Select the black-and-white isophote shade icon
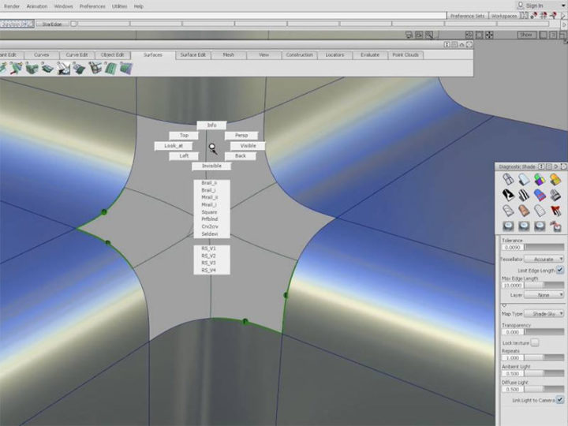The height and width of the screenshot is (426, 568). [508, 196]
